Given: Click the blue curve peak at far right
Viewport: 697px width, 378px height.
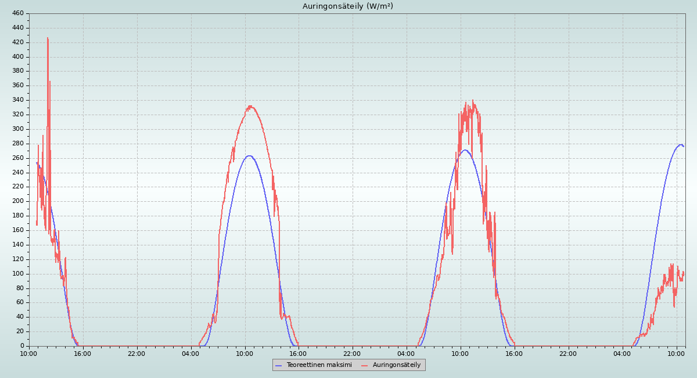Looking at the screenshot, I should click(x=680, y=145).
